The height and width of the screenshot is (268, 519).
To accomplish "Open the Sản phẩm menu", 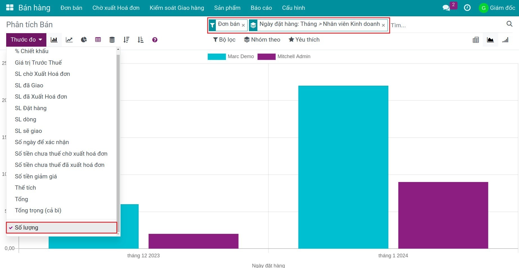I will (x=227, y=8).
